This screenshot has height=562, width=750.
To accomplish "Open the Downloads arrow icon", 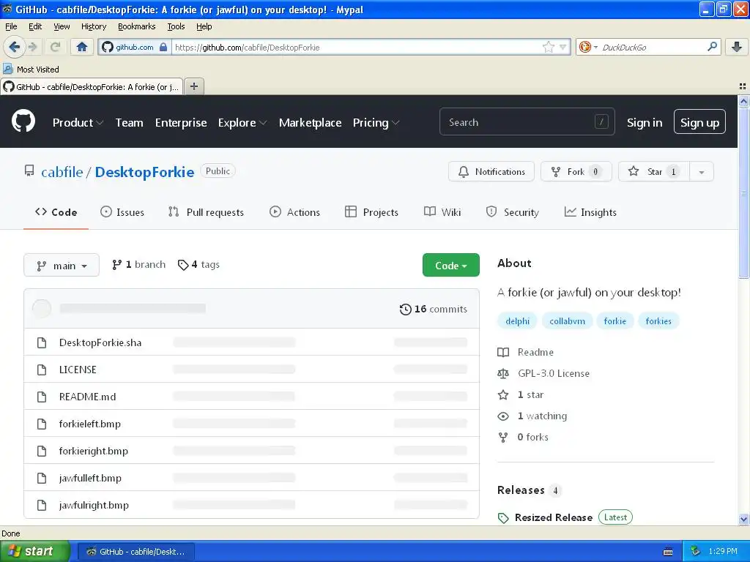I will coord(737,47).
